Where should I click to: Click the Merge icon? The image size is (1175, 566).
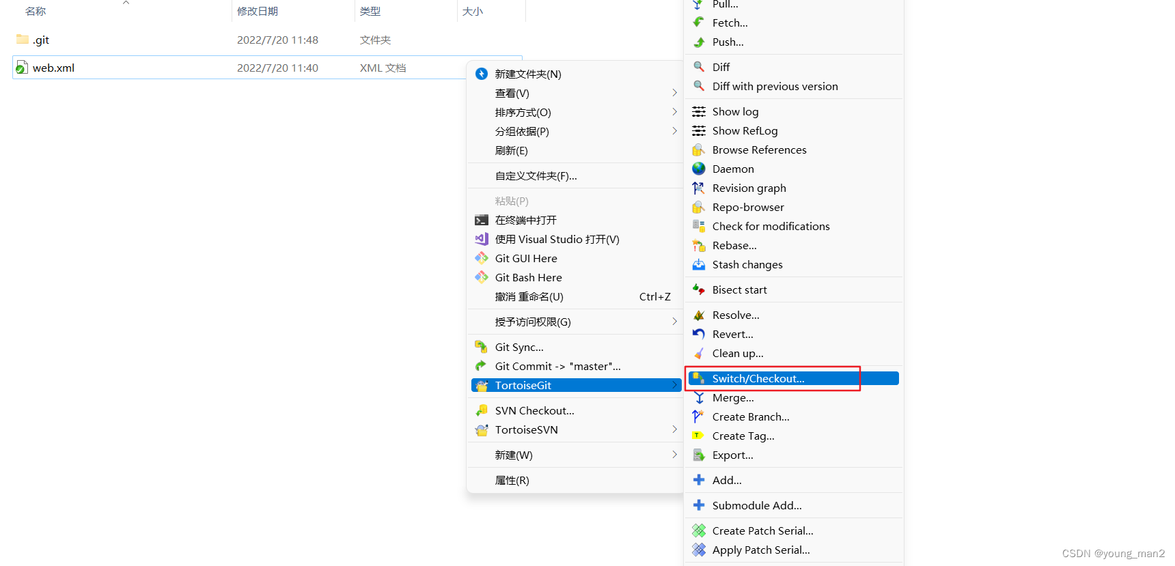(x=699, y=397)
